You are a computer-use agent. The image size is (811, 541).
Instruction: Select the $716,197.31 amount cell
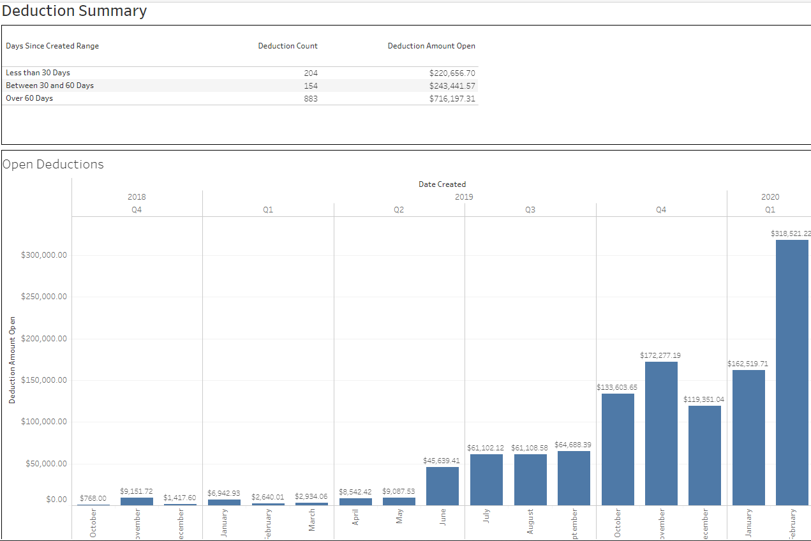(x=452, y=98)
